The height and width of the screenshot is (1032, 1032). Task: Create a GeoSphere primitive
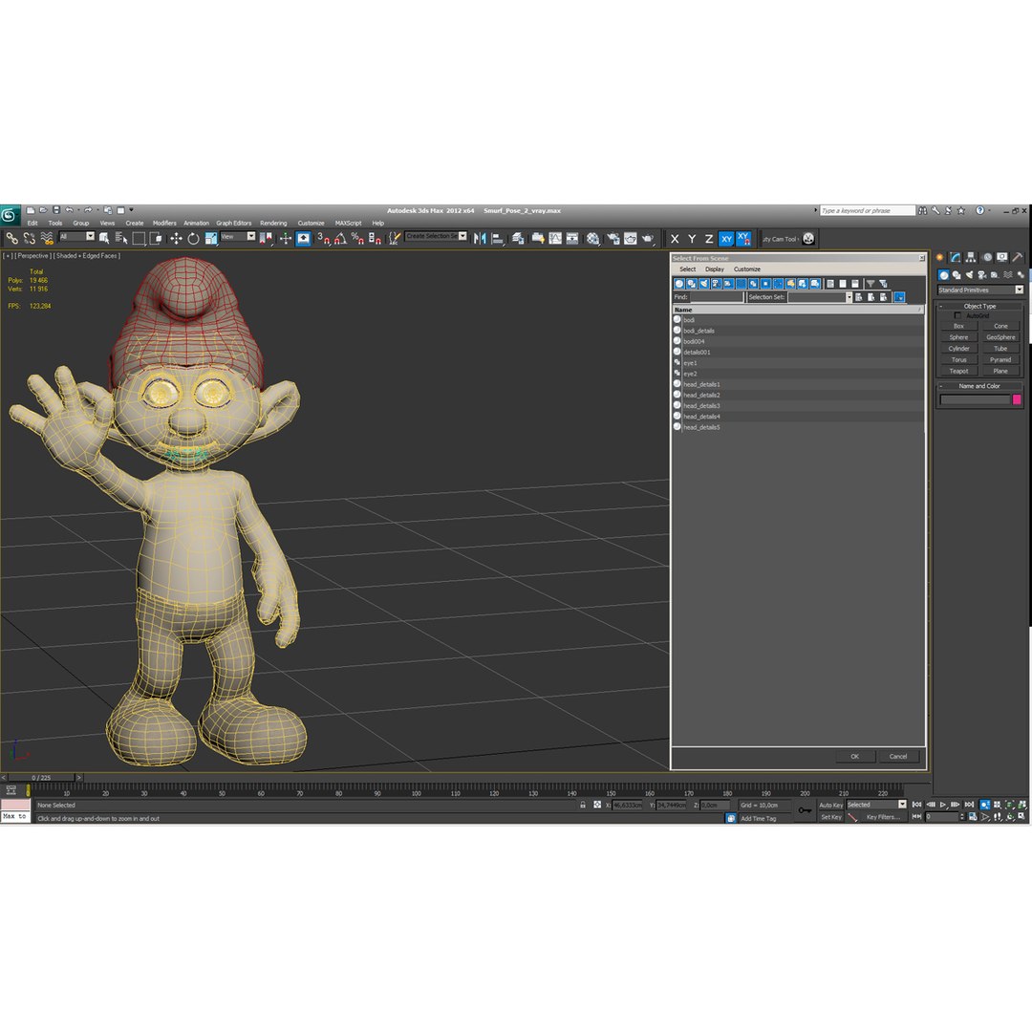click(1000, 337)
